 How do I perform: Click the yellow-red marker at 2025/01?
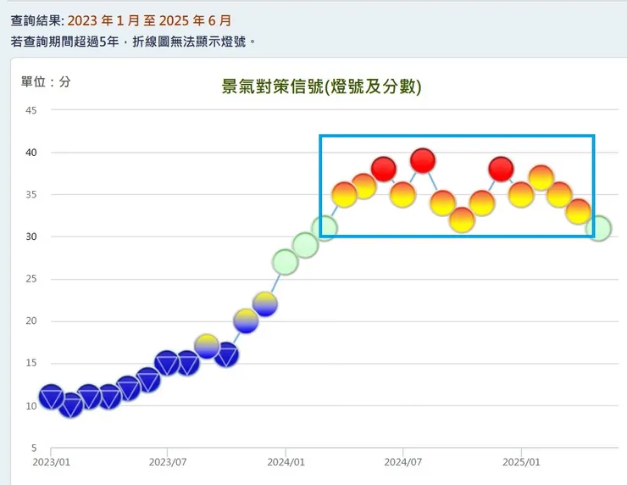[x=521, y=194]
